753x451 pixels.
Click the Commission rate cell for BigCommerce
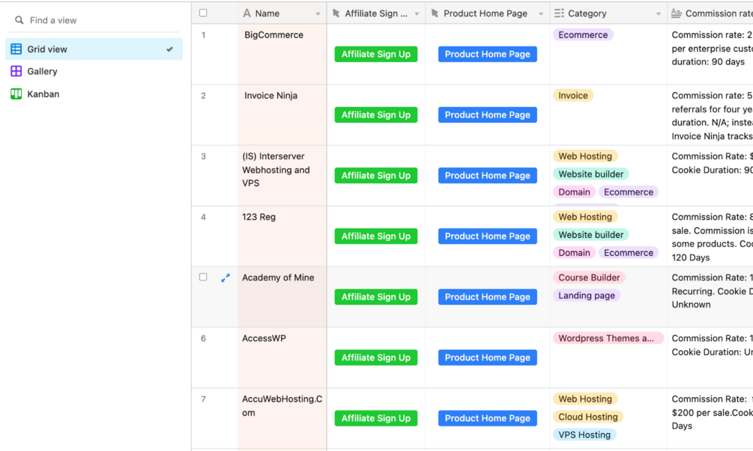pos(710,54)
